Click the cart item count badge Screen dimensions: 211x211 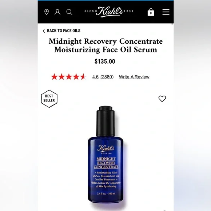click(x=151, y=13)
